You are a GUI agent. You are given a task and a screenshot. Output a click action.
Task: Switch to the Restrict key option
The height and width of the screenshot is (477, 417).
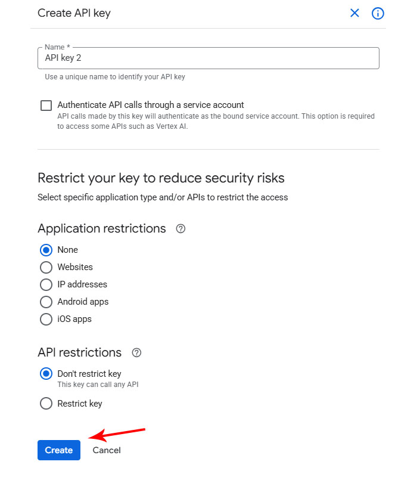click(x=46, y=404)
